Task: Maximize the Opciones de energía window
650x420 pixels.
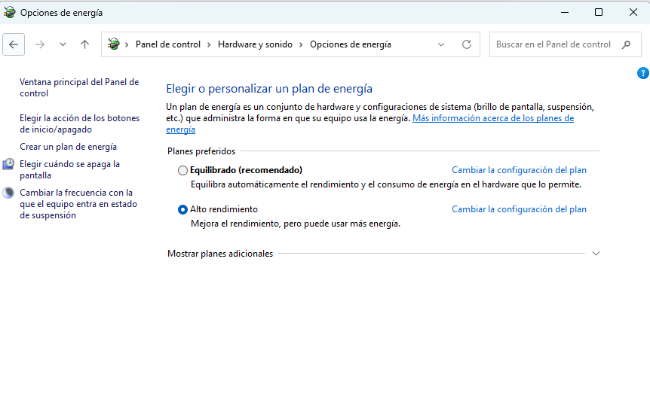Action: click(x=599, y=12)
